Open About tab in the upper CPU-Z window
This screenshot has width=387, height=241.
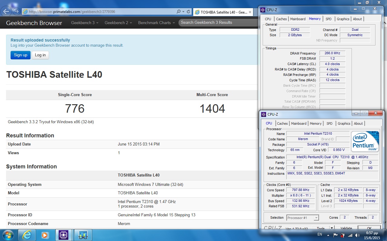click(357, 19)
